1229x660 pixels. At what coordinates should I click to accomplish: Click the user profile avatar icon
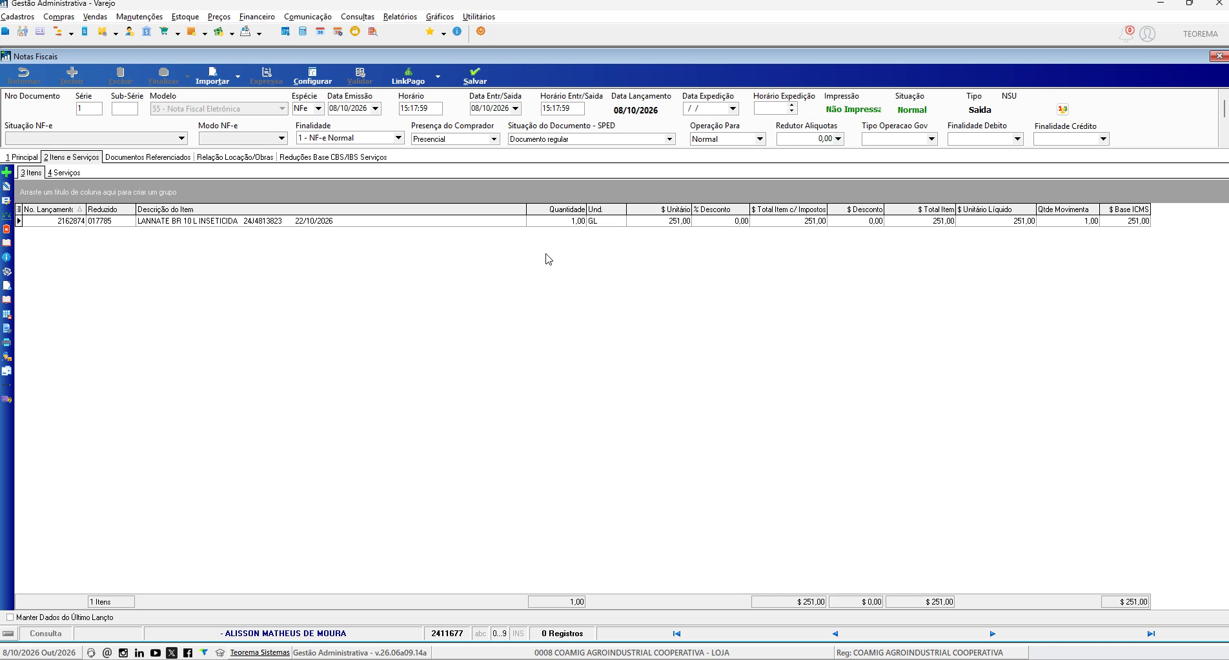tap(1147, 34)
